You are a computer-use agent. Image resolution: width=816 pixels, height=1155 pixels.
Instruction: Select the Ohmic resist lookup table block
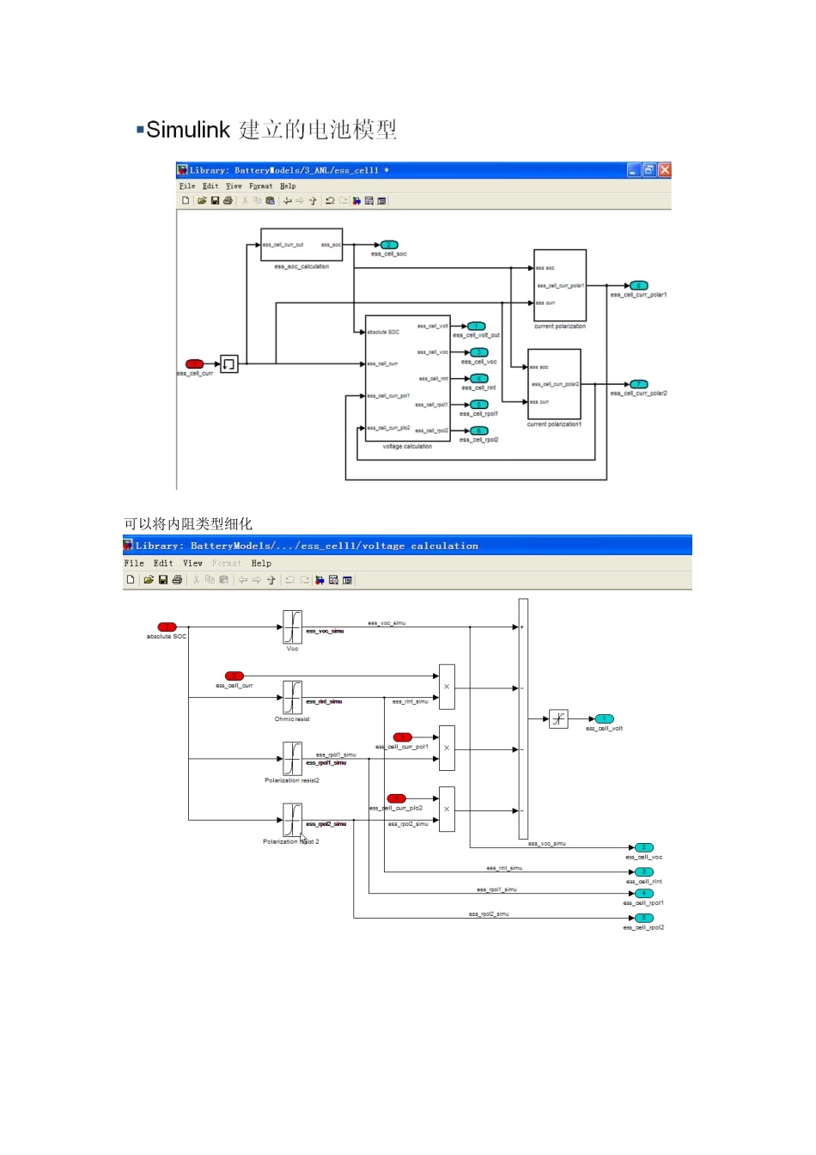click(x=293, y=697)
